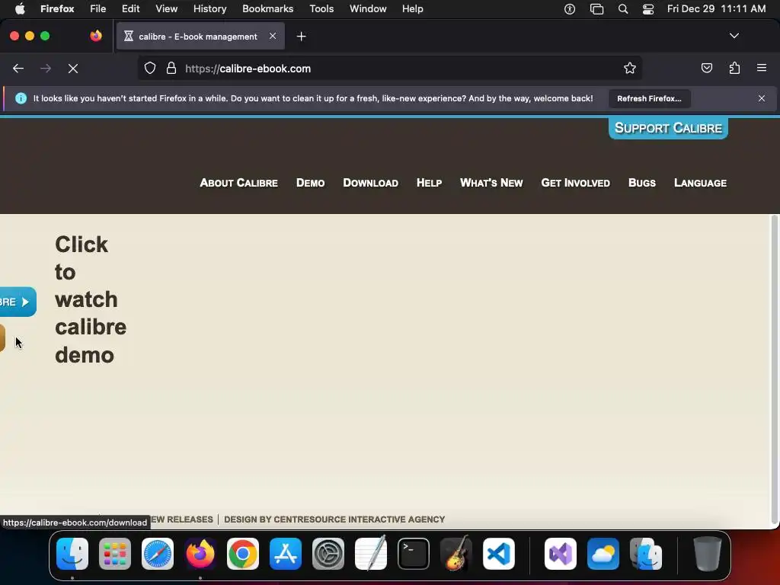
Task: Launch Google Chrome from the dock
Action: coord(243,554)
